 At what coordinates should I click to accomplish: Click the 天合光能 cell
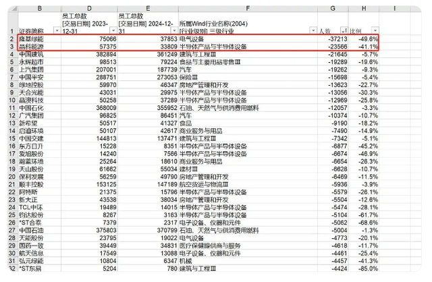pos(40,92)
